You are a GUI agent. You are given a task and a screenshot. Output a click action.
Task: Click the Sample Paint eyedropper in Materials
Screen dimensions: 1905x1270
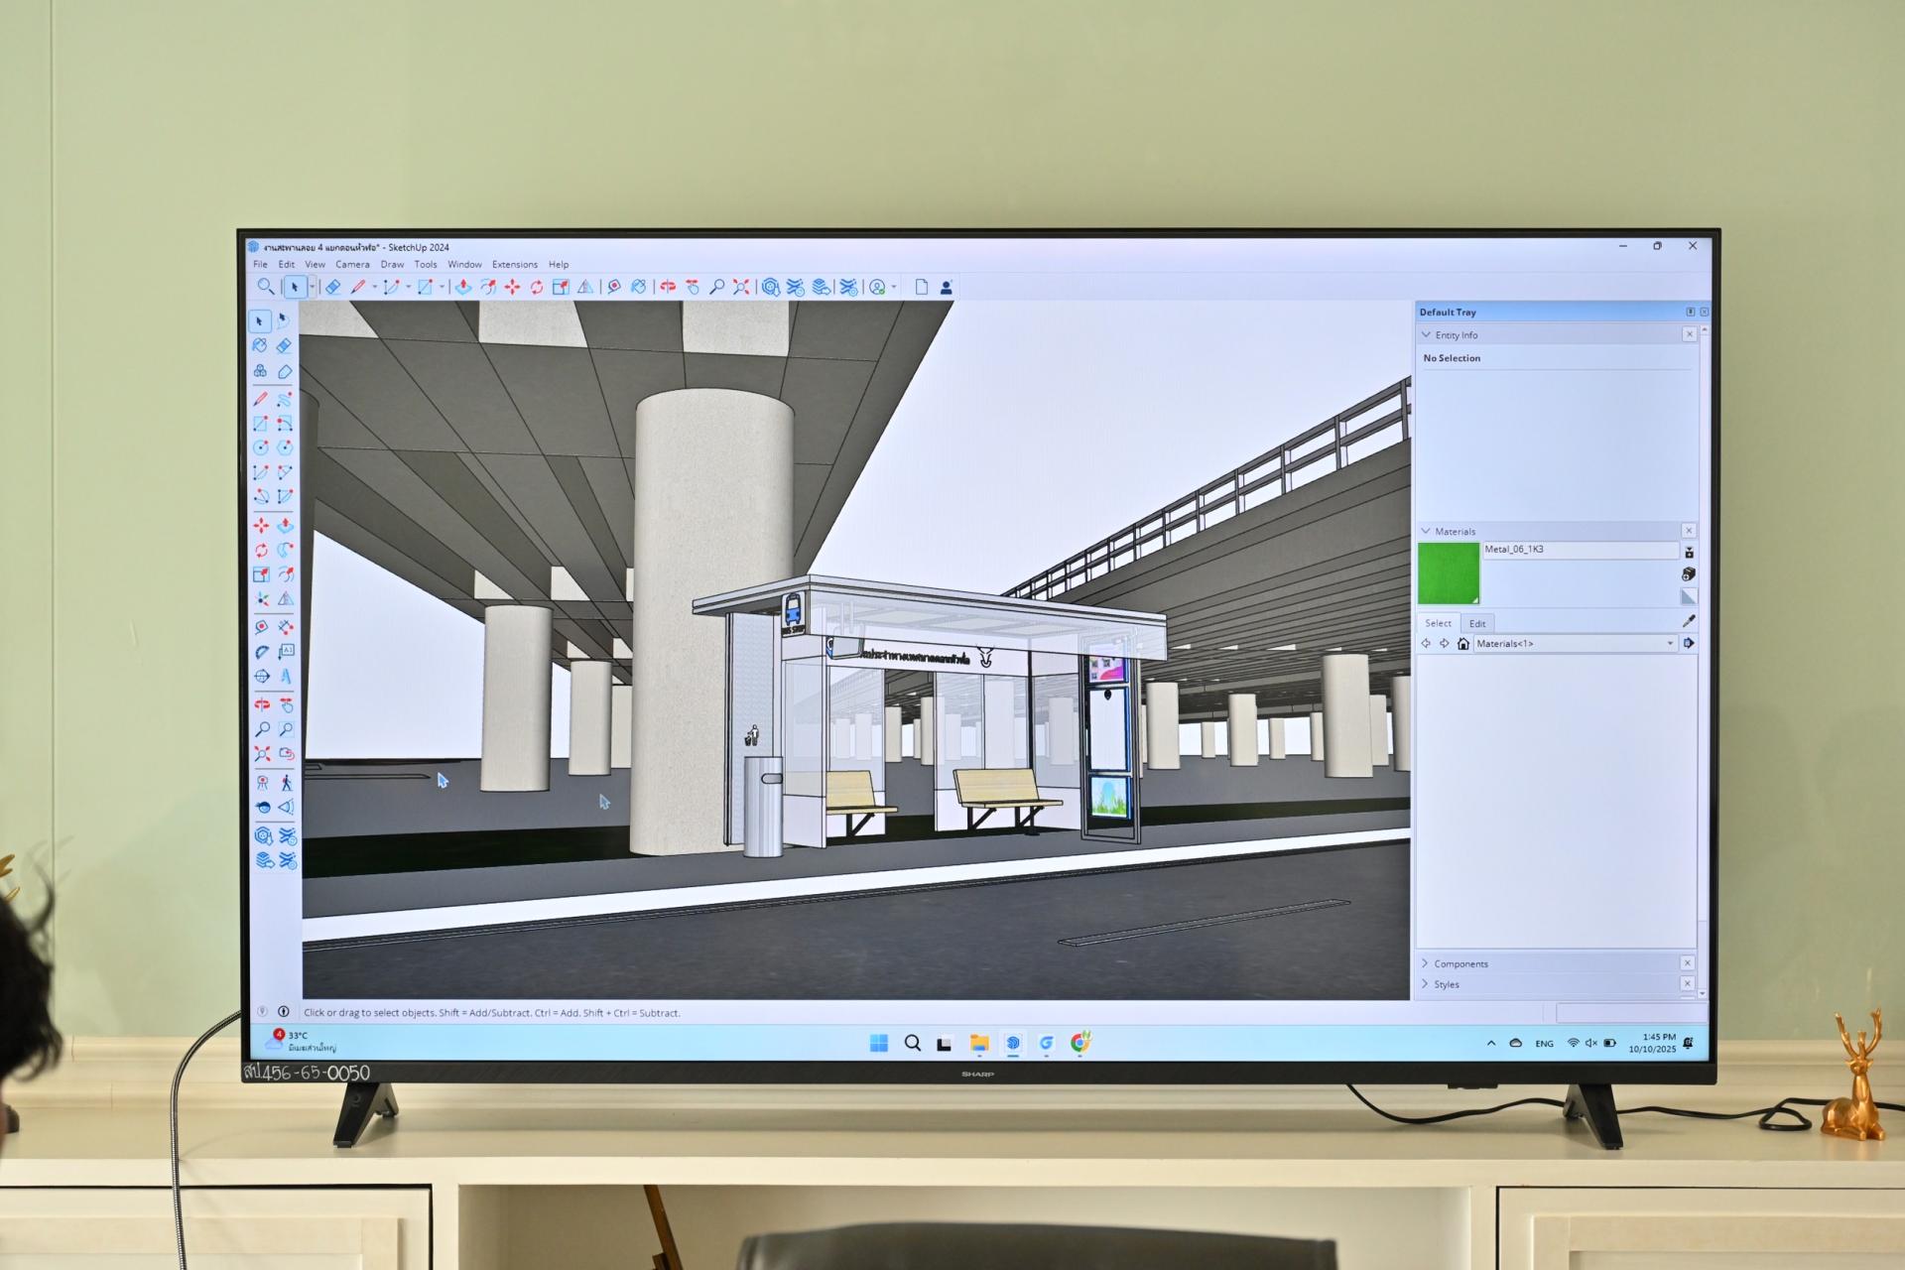(1689, 621)
